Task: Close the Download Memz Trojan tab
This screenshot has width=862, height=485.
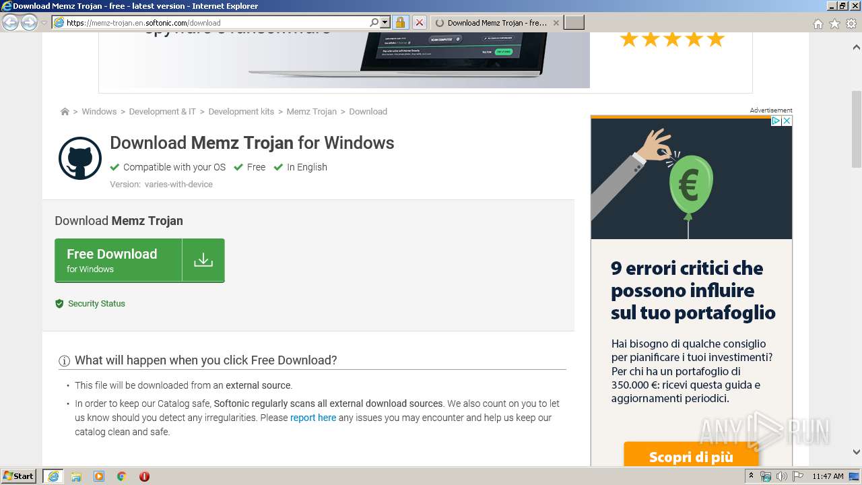Action: 556,22
